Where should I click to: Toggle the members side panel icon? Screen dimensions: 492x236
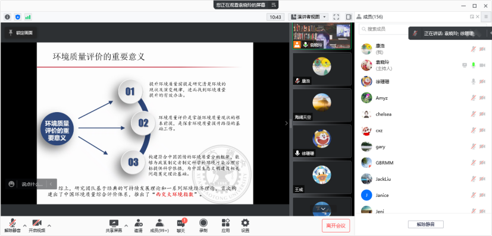[x=349, y=17]
